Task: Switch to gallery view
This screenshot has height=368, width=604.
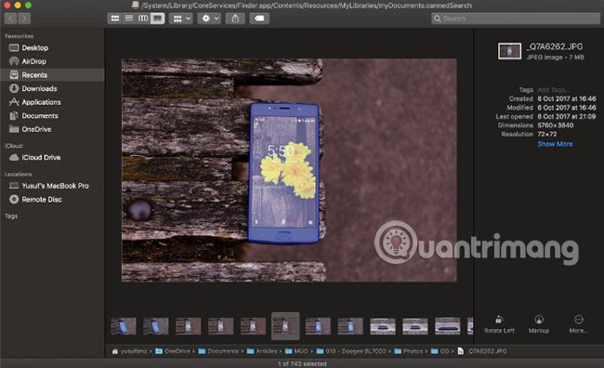Action: coord(158,18)
